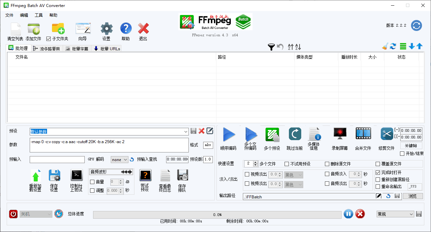Open the first 黑色 fade color dropdown
The image size is (431, 232).
tap(294, 175)
